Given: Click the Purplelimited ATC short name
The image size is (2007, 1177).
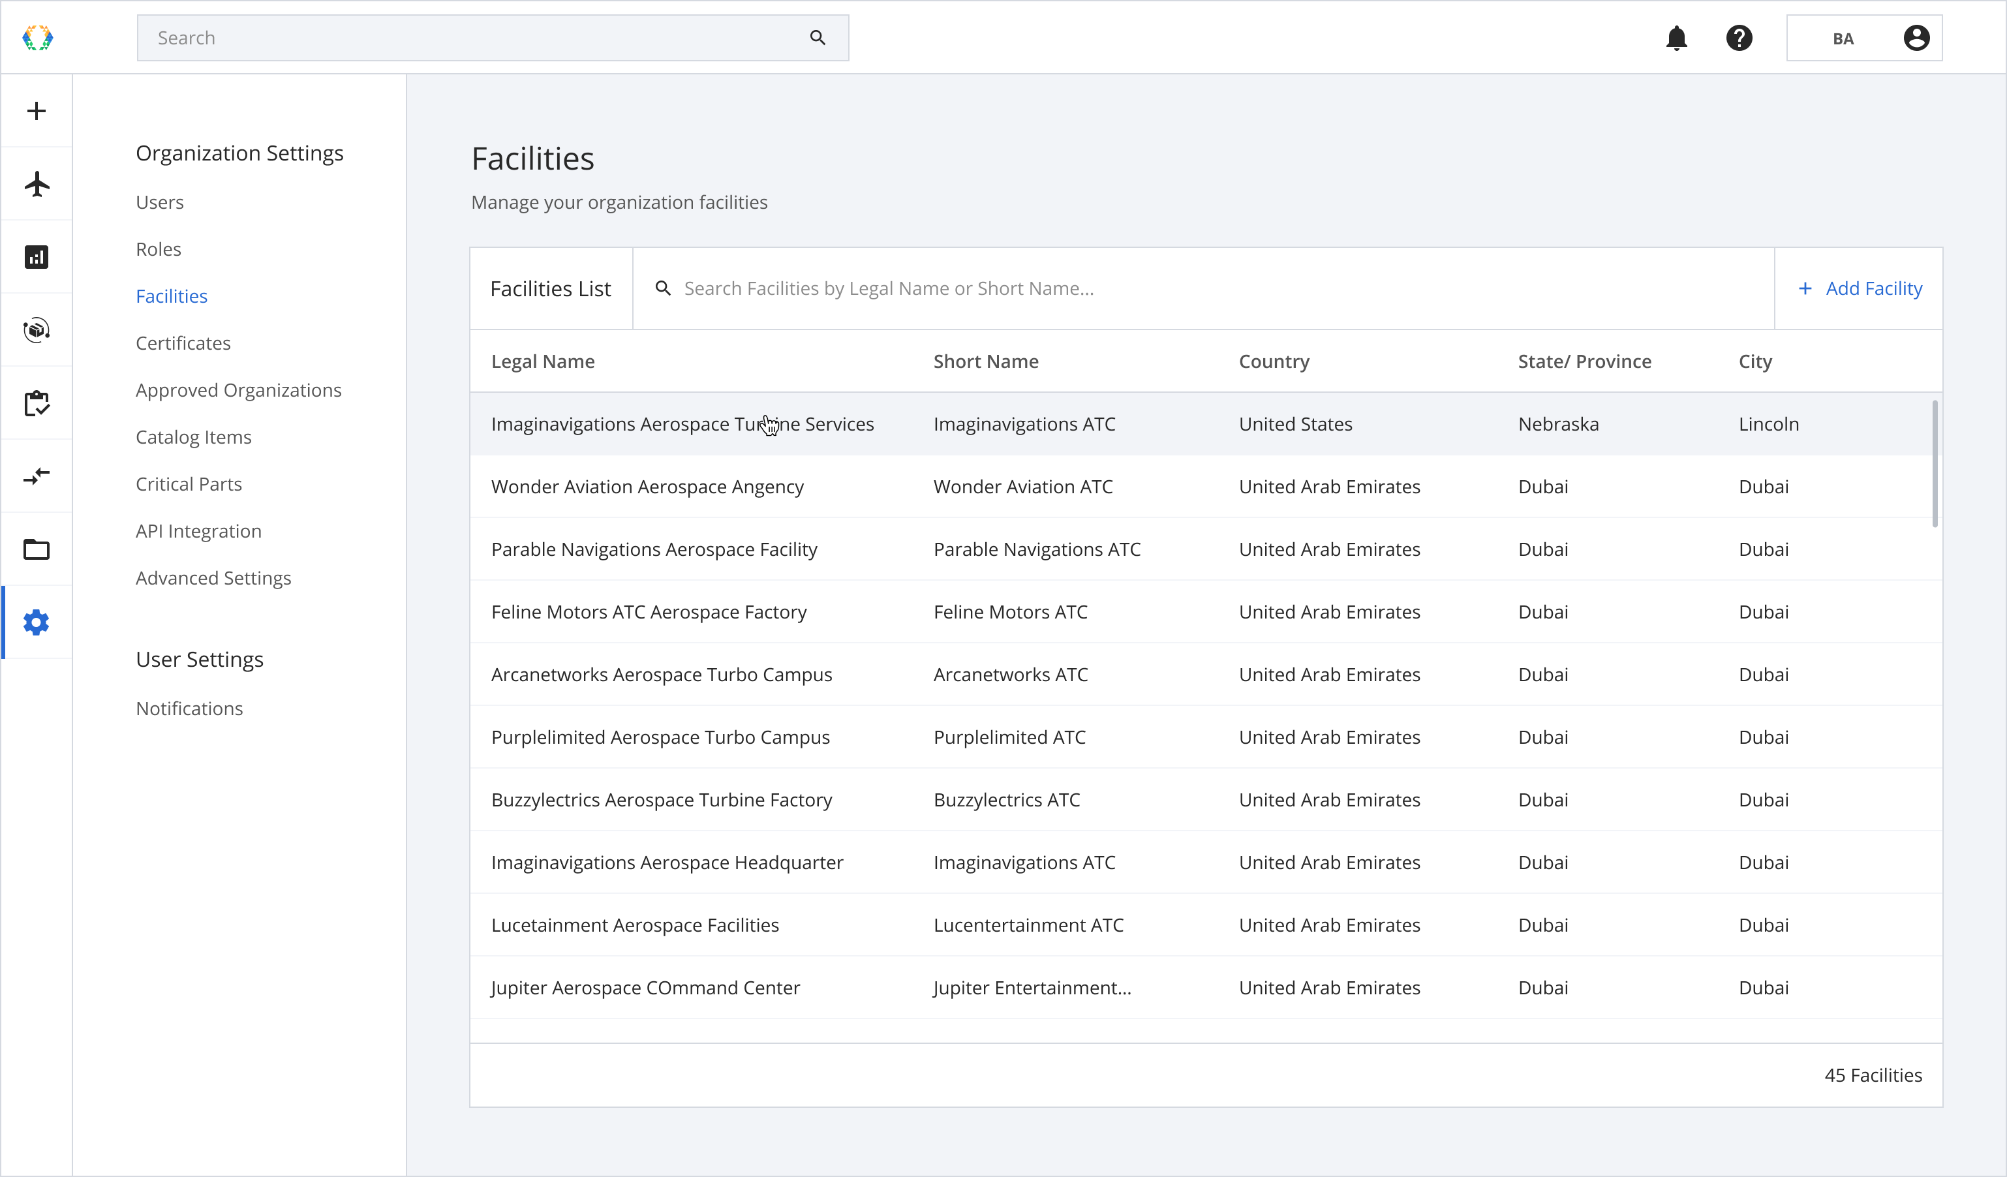Looking at the screenshot, I should (x=1010, y=737).
